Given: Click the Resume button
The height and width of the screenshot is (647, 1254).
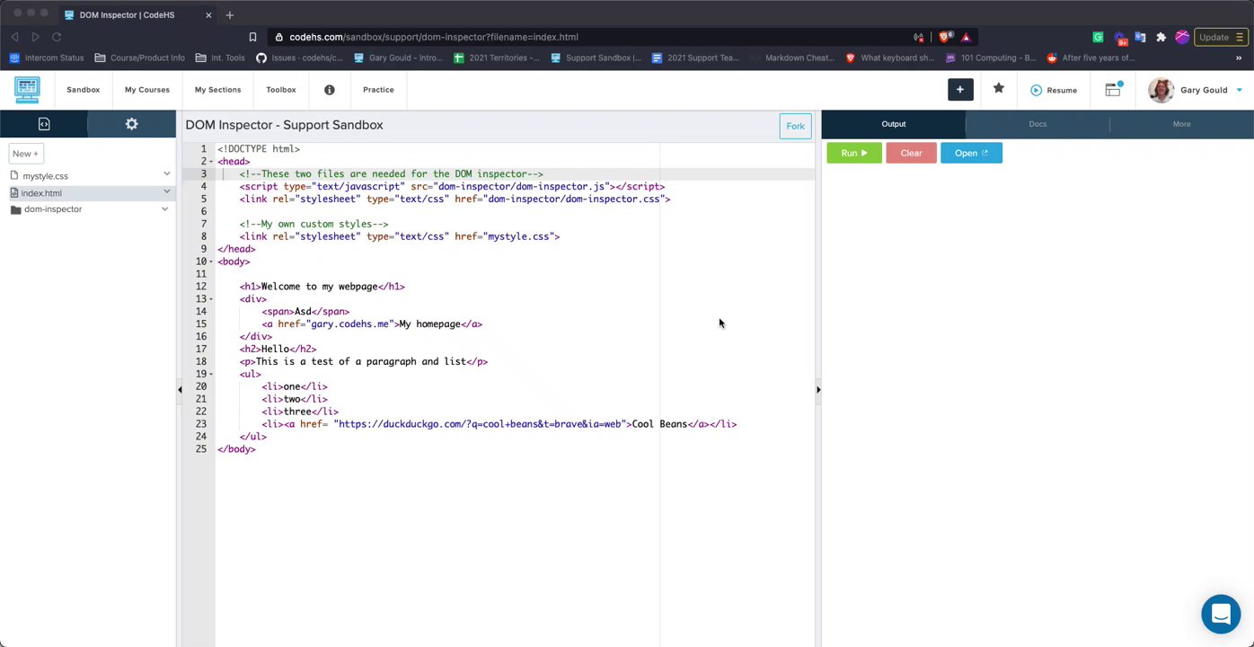Looking at the screenshot, I should pos(1054,90).
